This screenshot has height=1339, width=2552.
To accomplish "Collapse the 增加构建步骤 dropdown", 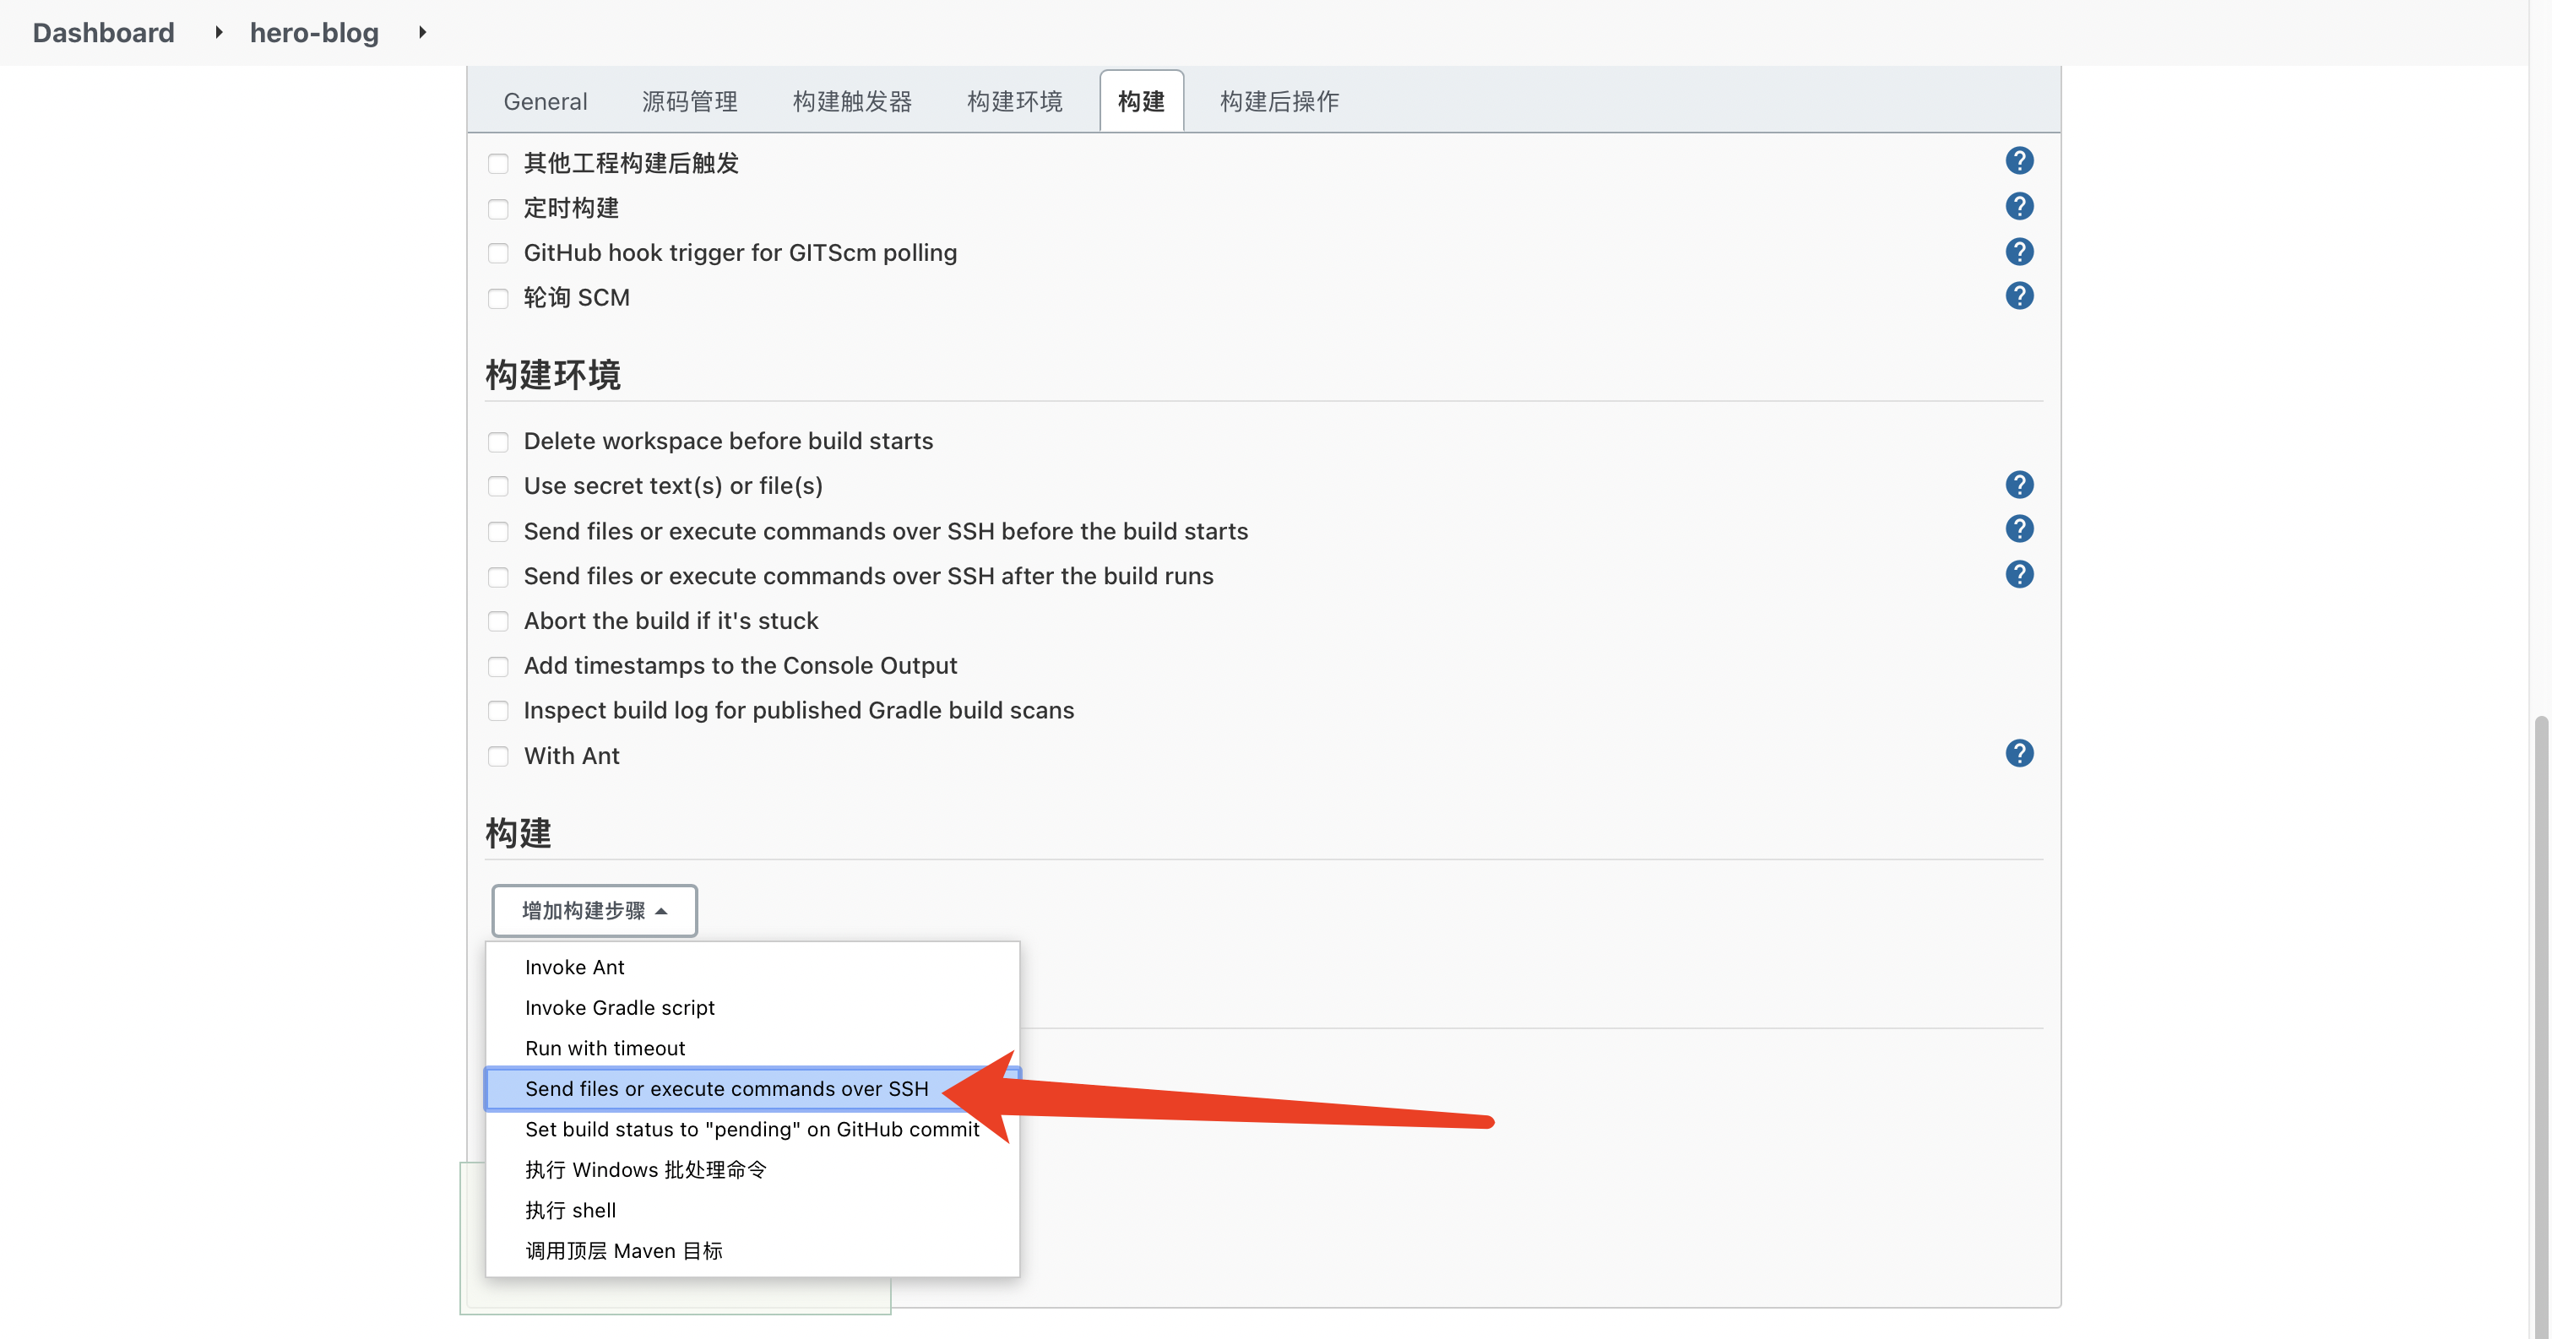I will 595,910.
